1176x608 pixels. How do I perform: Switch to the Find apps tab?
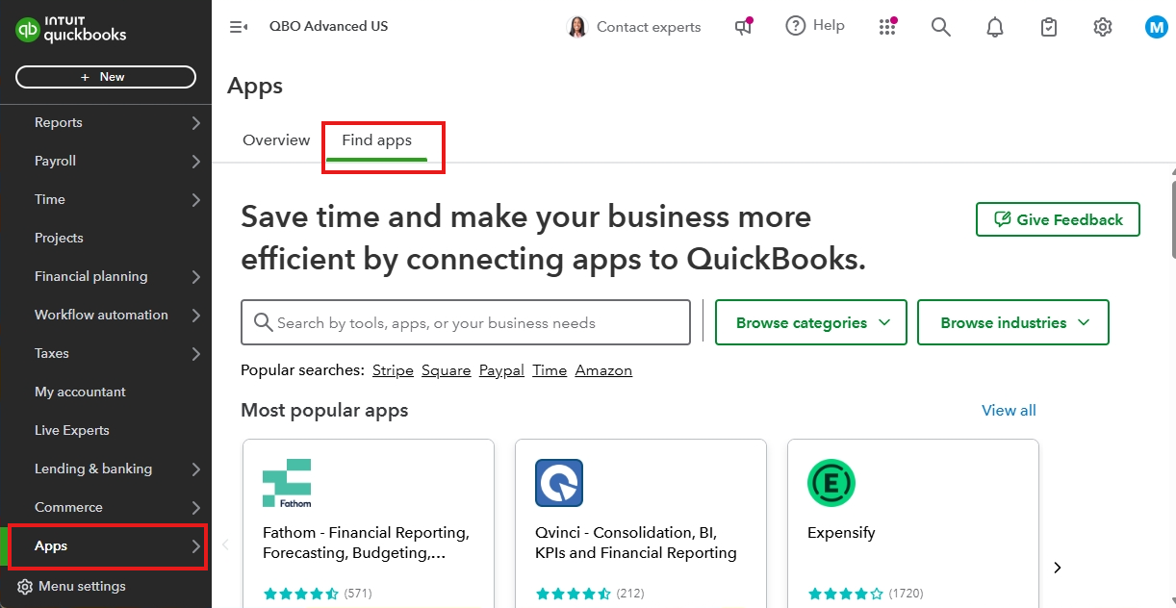tap(376, 140)
